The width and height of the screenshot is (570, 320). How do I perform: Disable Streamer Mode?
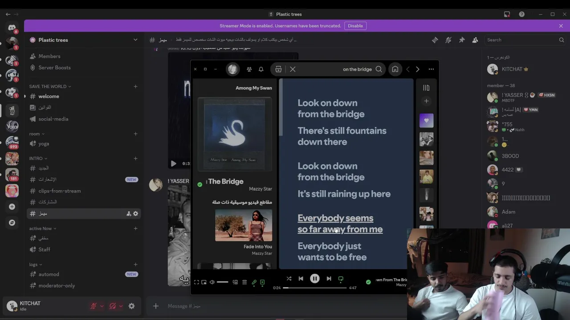[x=355, y=26]
